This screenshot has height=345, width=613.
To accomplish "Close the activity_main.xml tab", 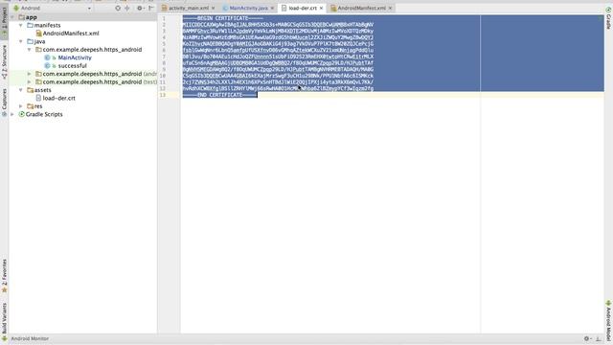I will coord(213,8).
